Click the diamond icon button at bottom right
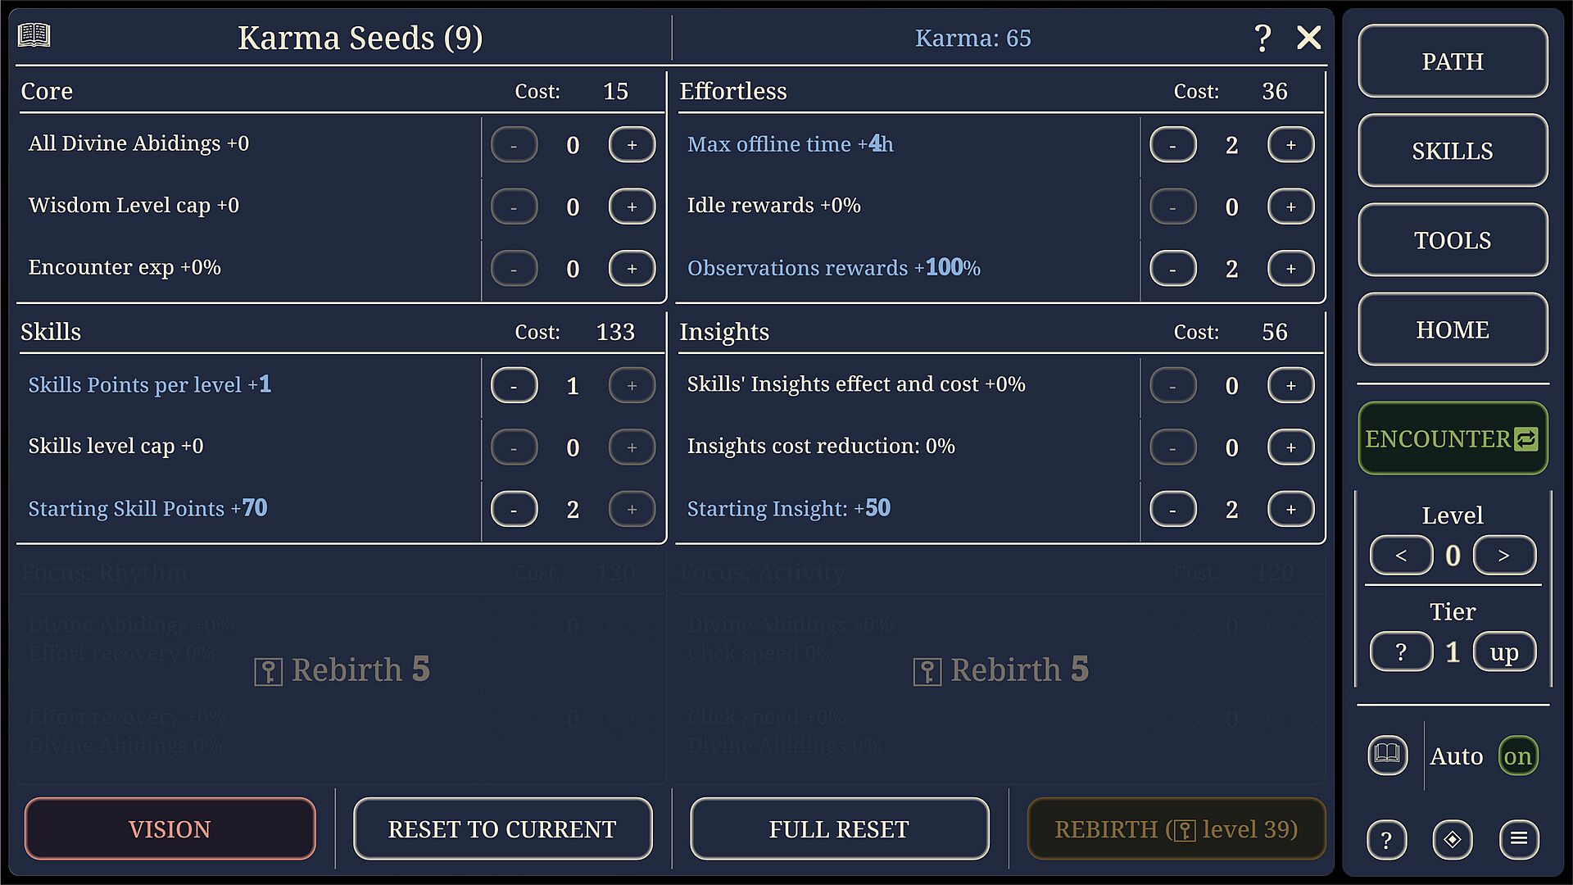This screenshot has height=885, width=1573. (1453, 840)
